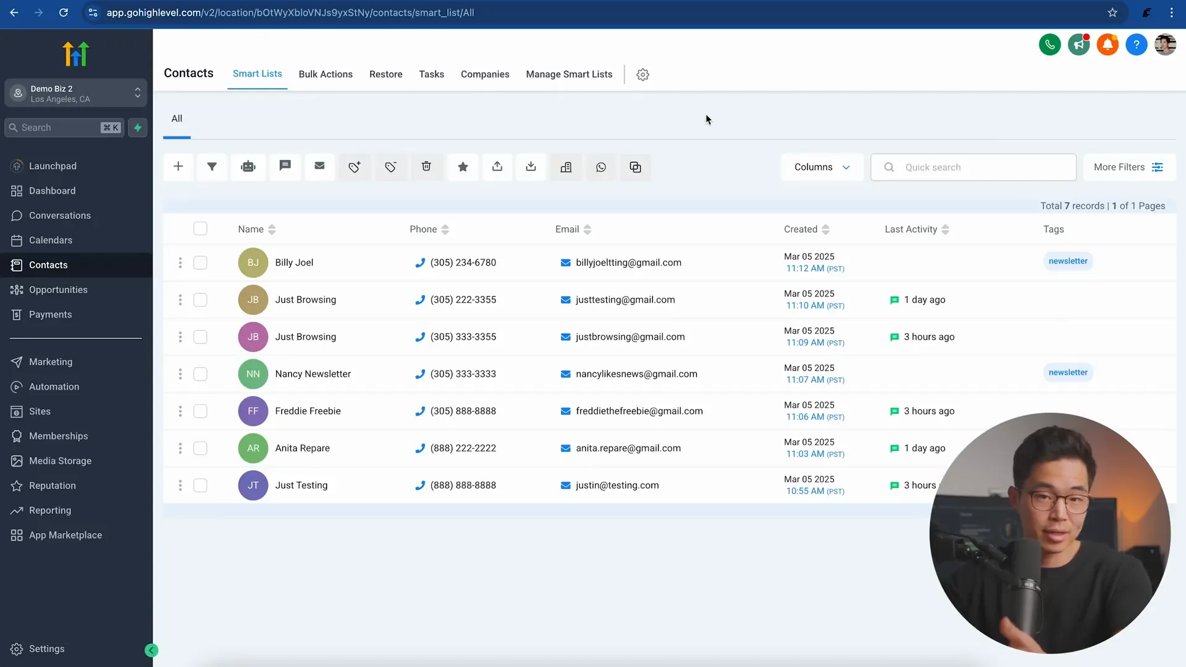Open the user profile avatar
Image resolution: width=1186 pixels, height=667 pixels.
1165,44
